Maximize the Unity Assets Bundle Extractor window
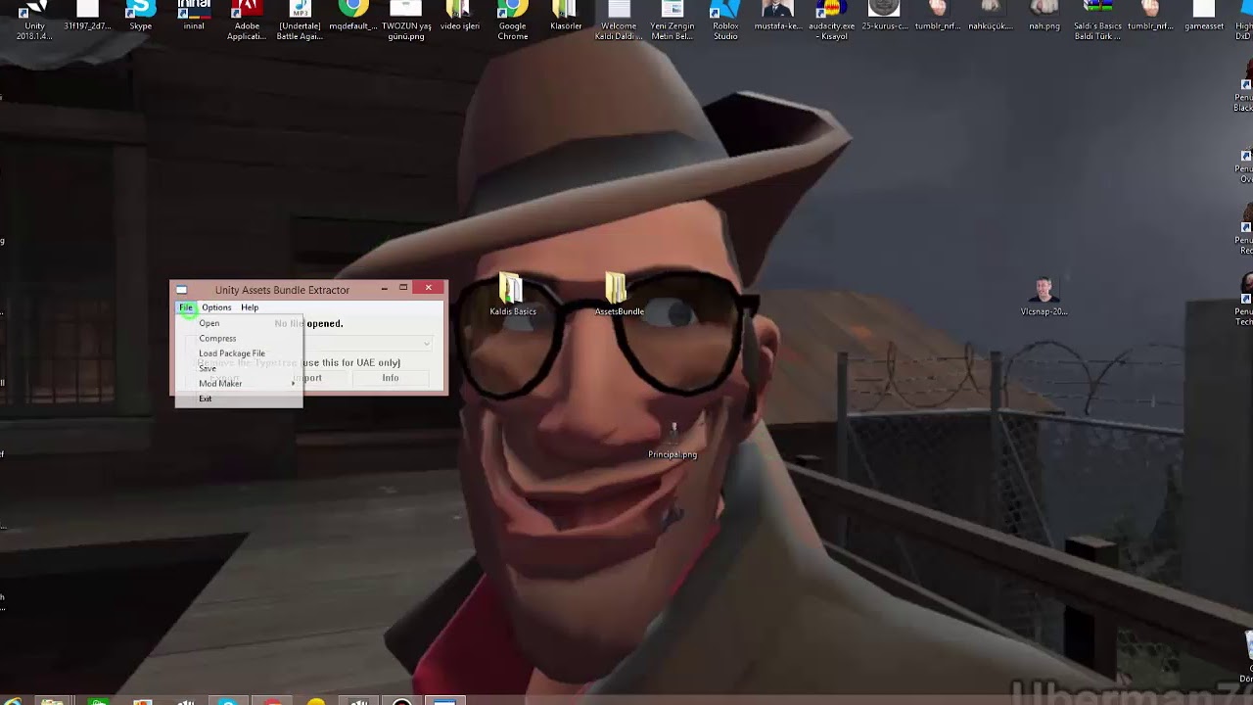Image resolution: width=1253 pixels, height=705 pixels. coord(403,288)
